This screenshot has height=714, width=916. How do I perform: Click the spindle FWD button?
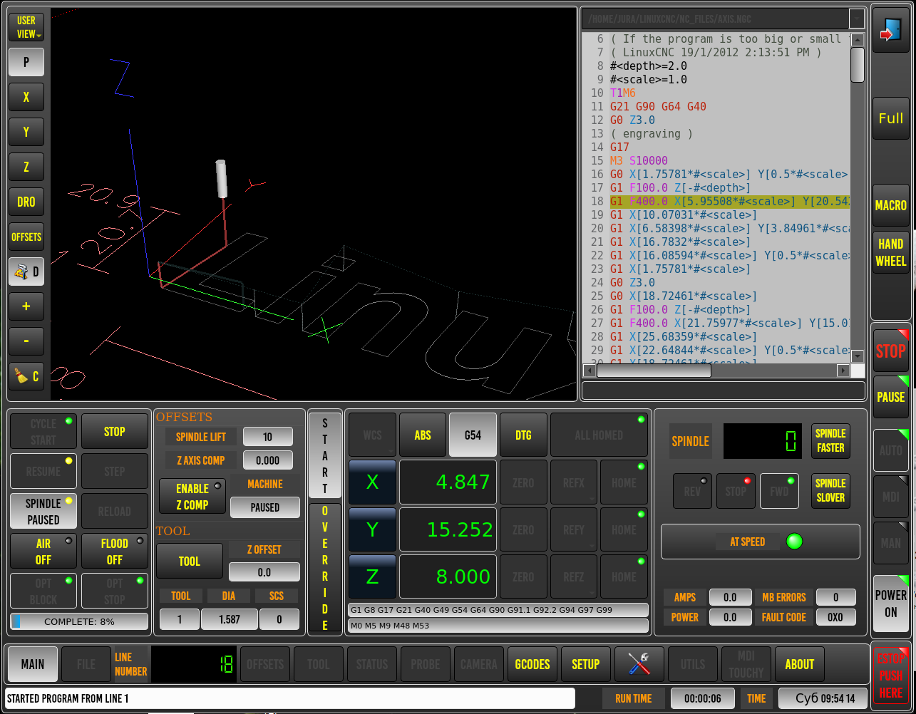pyautogui.click(x=779, y=491)
